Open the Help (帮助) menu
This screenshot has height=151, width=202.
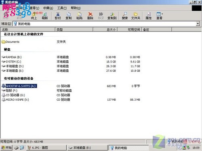[x=76, y=8]
